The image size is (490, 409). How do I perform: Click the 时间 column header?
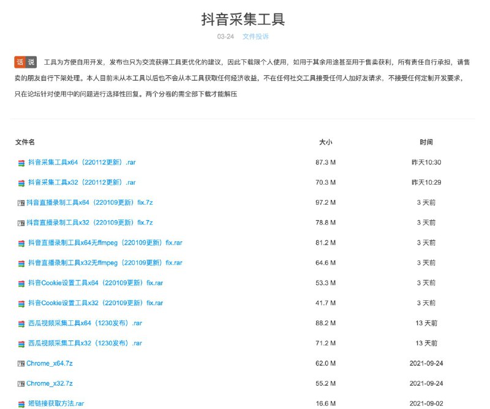426,142
